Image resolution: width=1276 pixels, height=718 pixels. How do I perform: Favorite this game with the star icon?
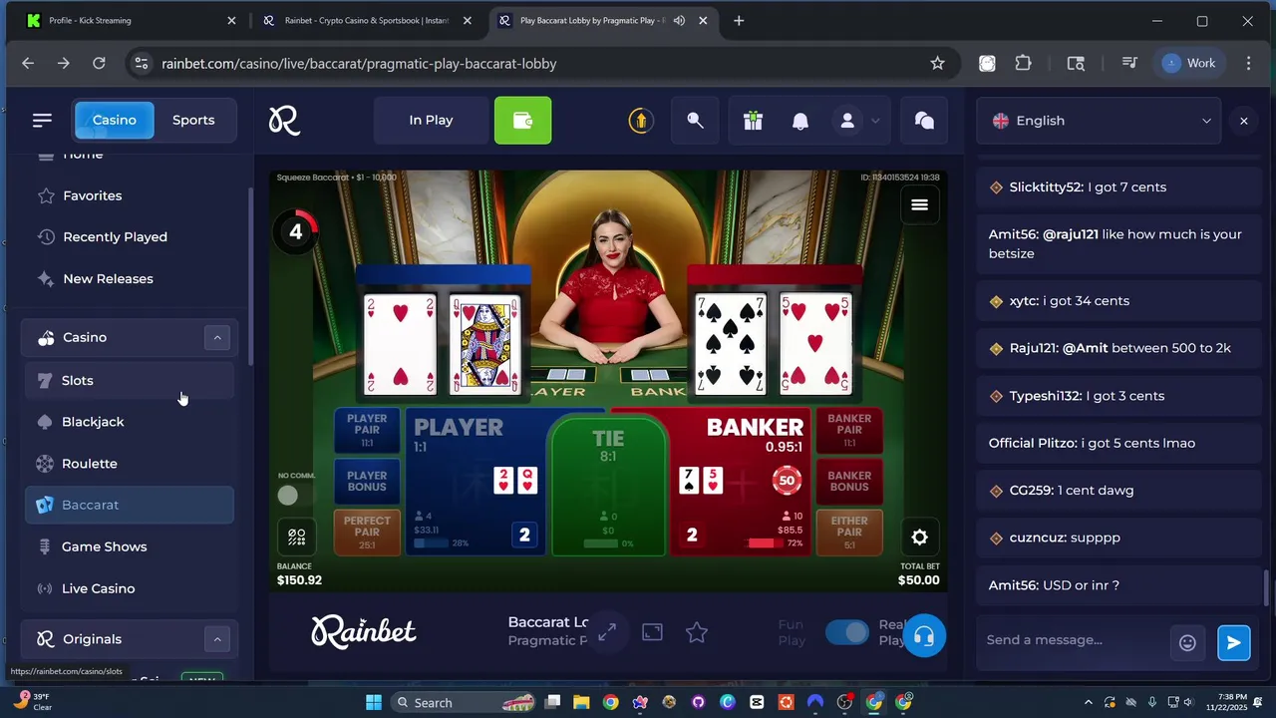click(x=697, y=632)
